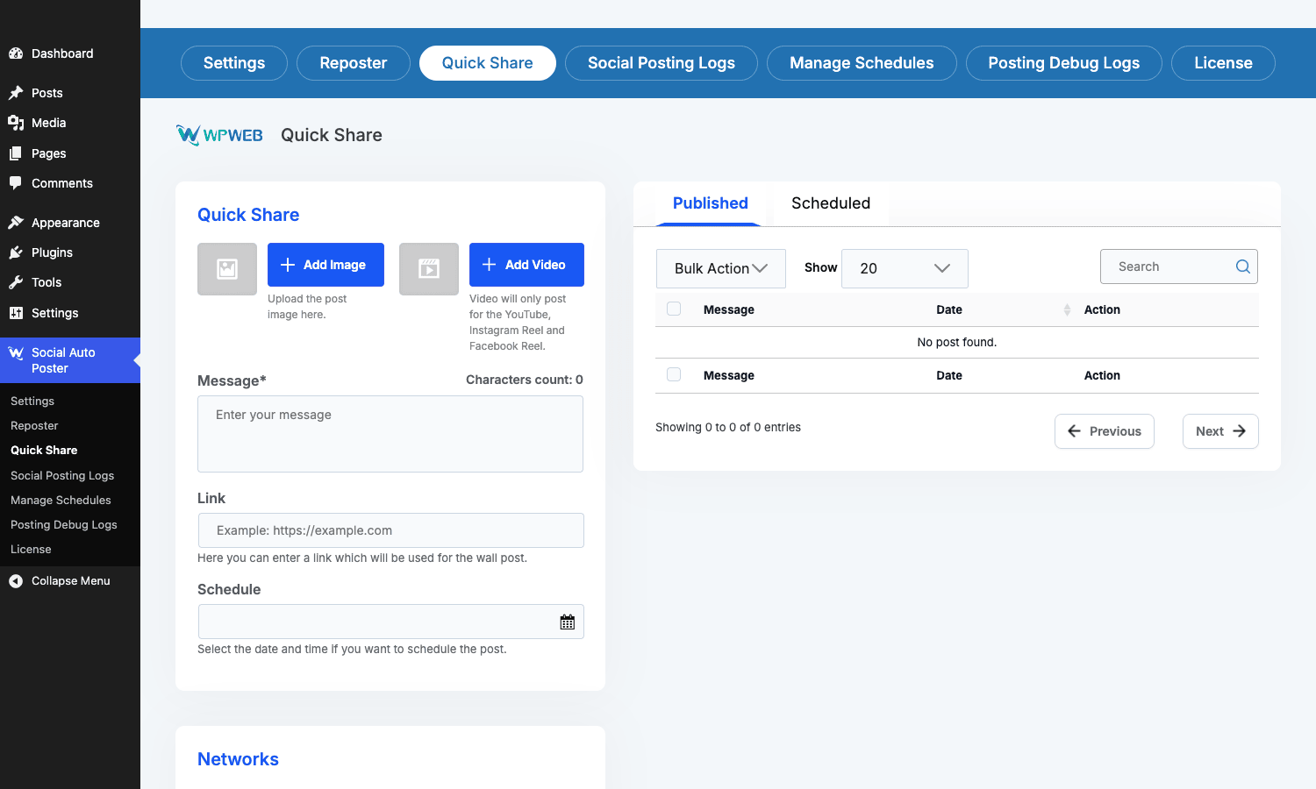Open Social Posting Logs top tab
This screenshot has height=789, width=1316.
tap(662, 63)
